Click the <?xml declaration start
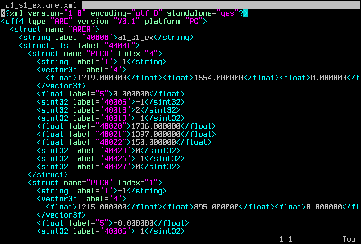Image resolution: width=361 pixels, height=244 pixels. click(12, 13)
